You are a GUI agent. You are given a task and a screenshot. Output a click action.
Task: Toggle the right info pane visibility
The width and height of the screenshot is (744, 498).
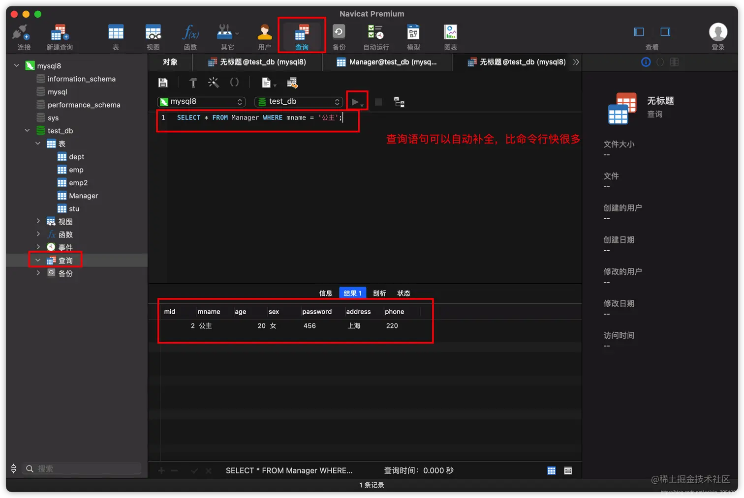point(665,32)
